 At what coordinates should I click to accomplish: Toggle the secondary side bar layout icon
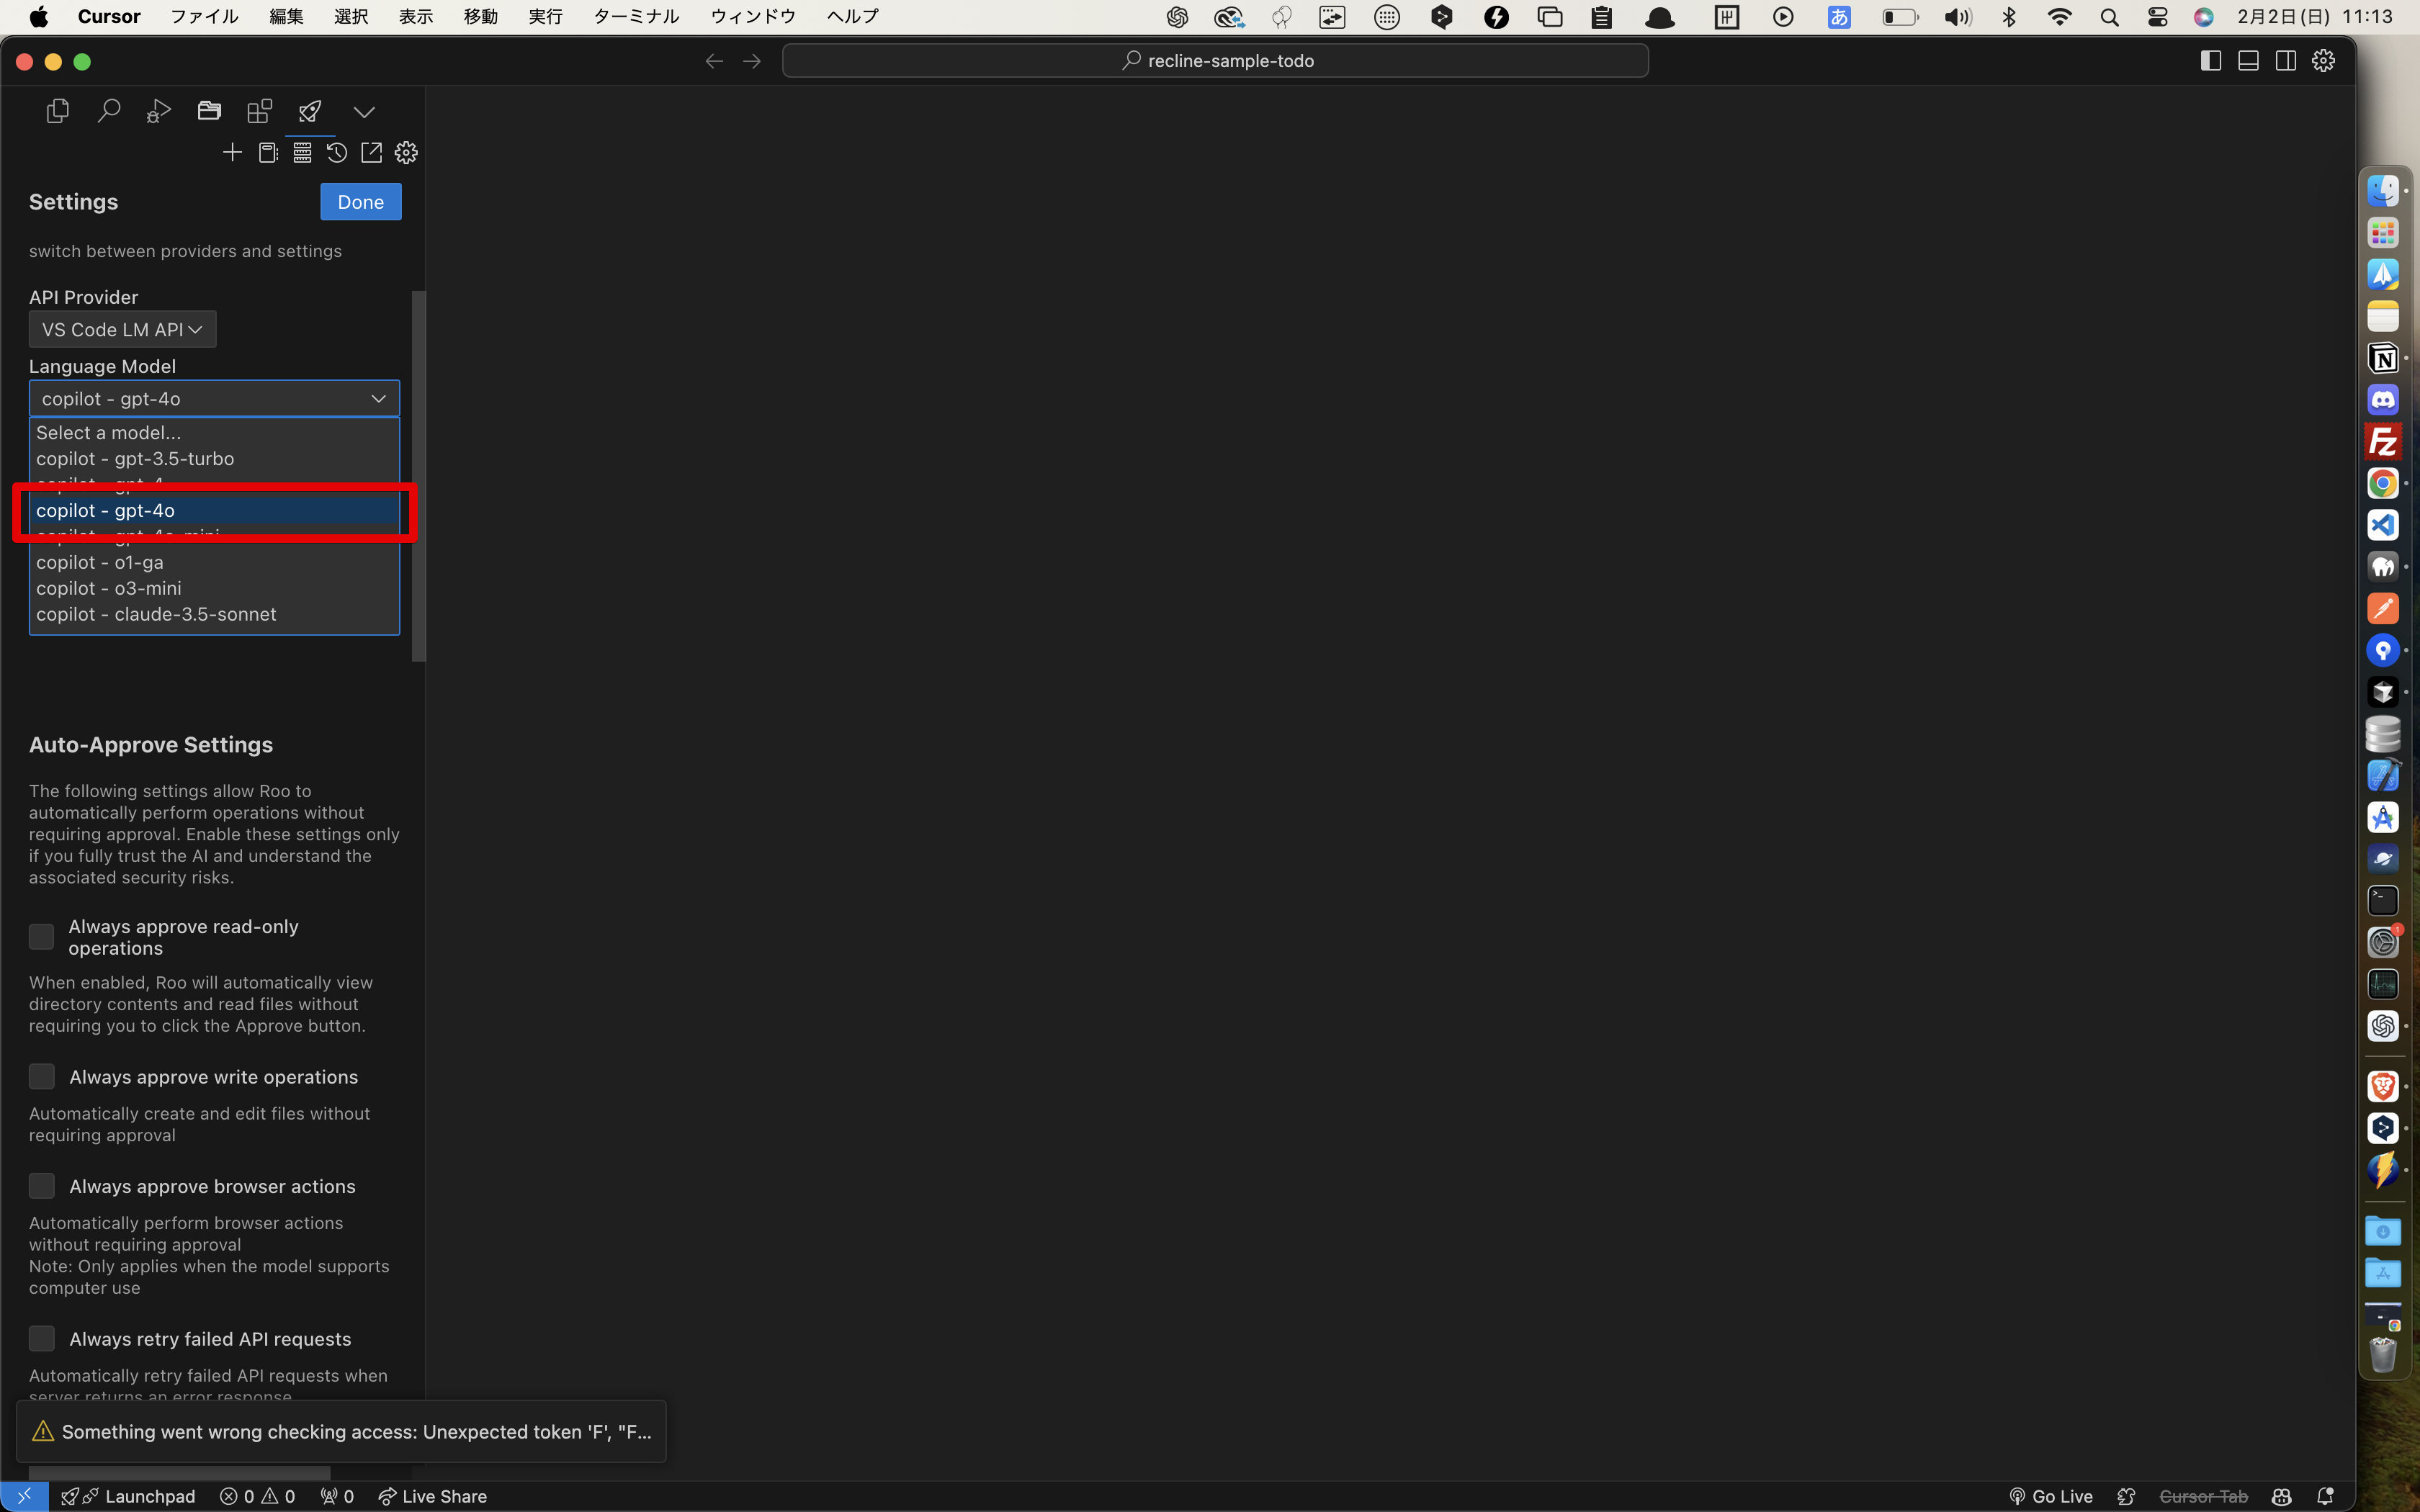click(2286, 61)
